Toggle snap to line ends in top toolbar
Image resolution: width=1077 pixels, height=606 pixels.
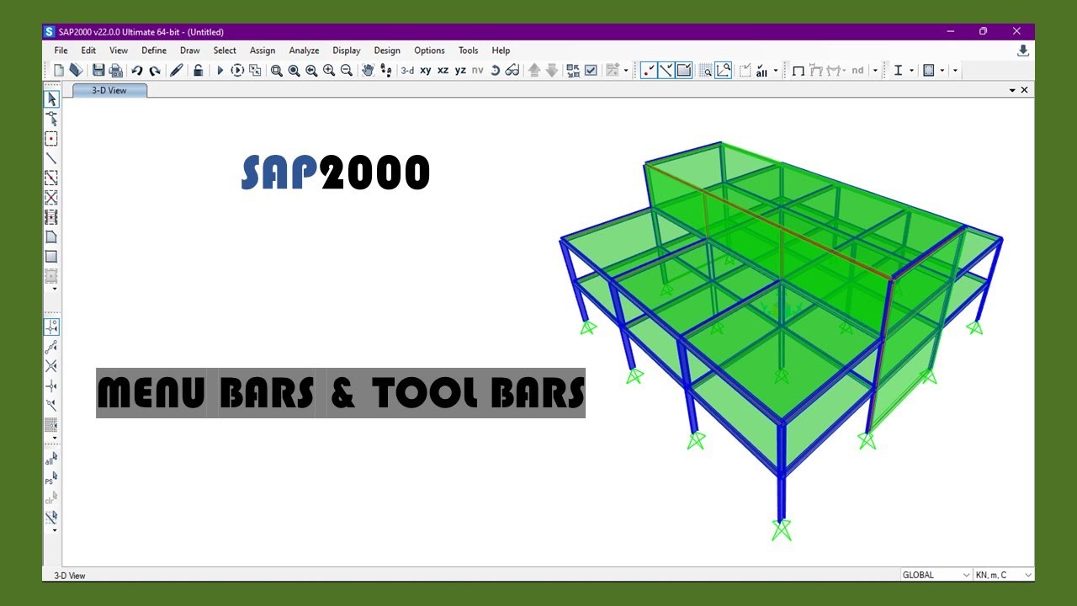point(666,71)
